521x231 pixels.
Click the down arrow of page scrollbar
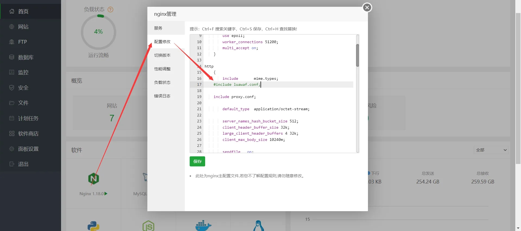(x=518, y=228)
